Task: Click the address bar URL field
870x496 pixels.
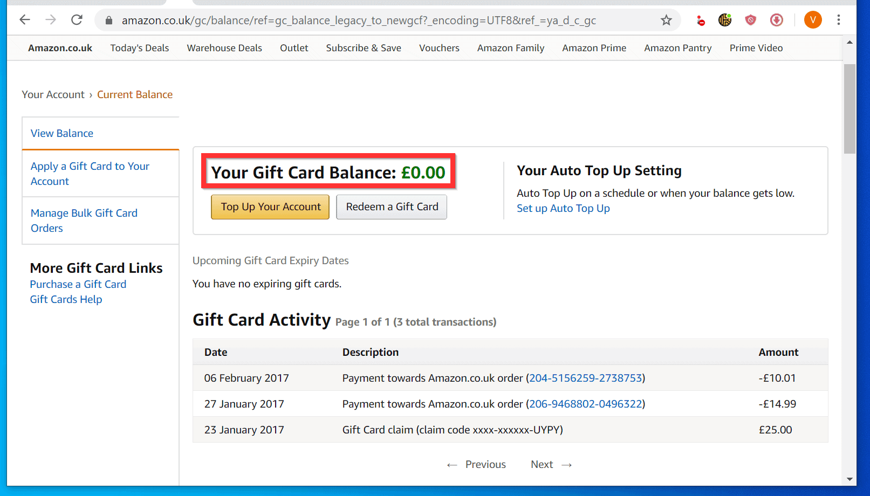Action: [359, 20]
